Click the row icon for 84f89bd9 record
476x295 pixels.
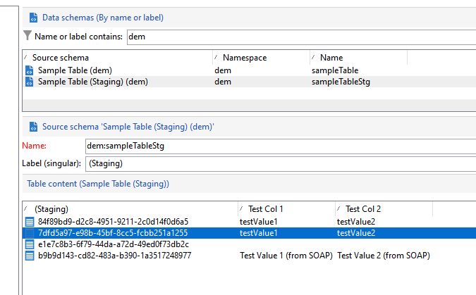[29, 222]
